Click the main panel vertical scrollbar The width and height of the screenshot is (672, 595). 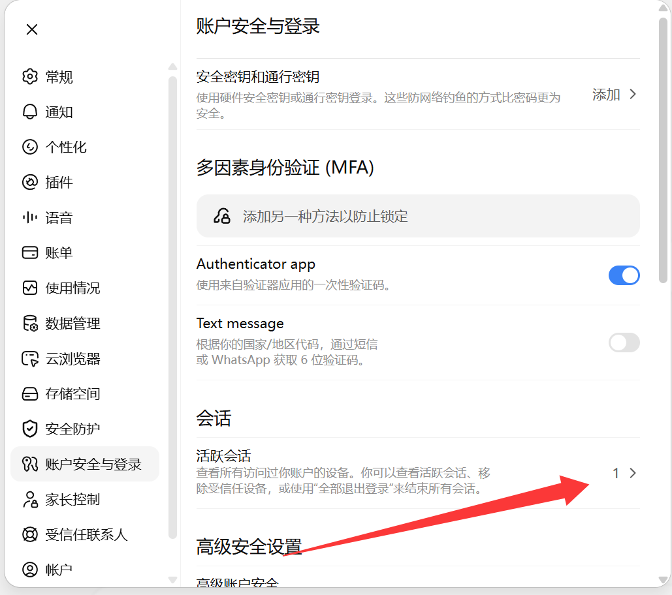(x=663, y=150)
